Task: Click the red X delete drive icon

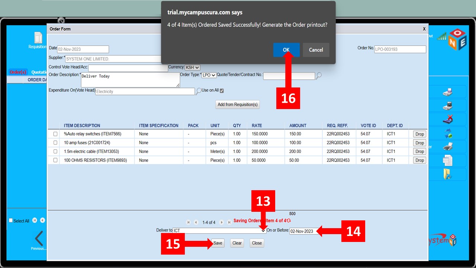Action: click(447, 119)
